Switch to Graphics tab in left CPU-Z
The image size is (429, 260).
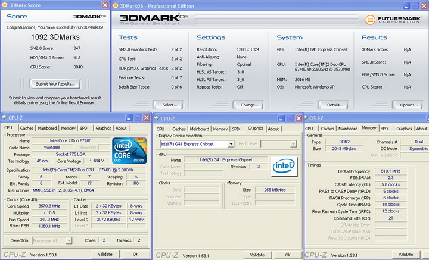[x=103, y=128]
